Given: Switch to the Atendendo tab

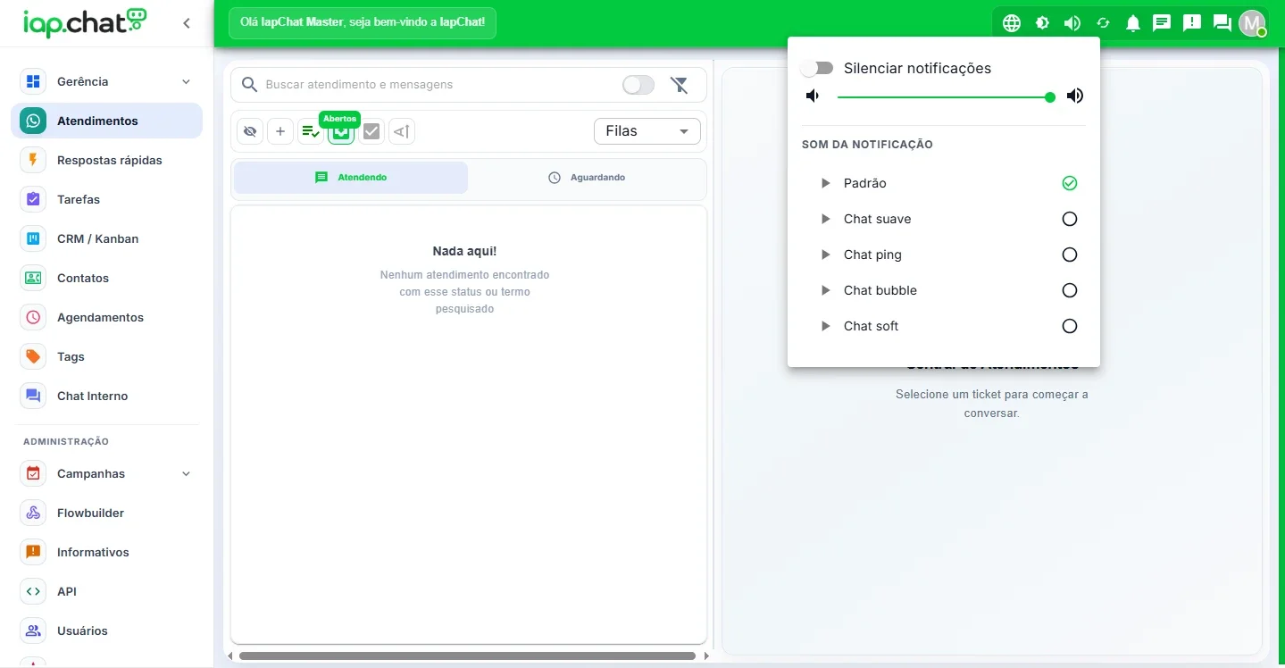Looking at the screenshot, I should [351, 178].
